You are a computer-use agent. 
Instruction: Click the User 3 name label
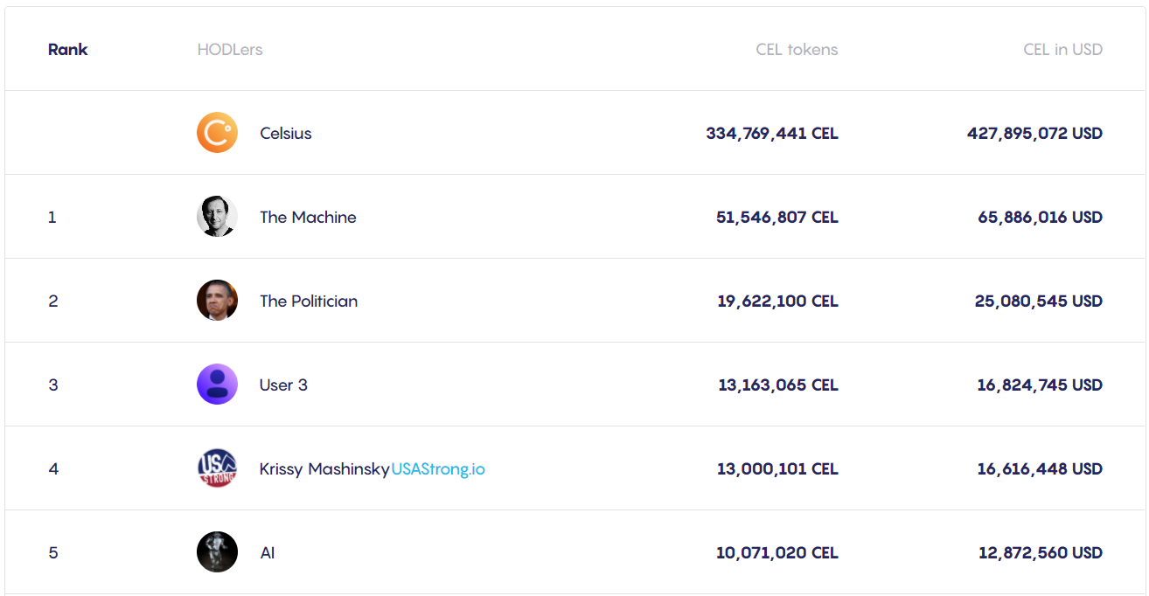[x=283, y=385]
